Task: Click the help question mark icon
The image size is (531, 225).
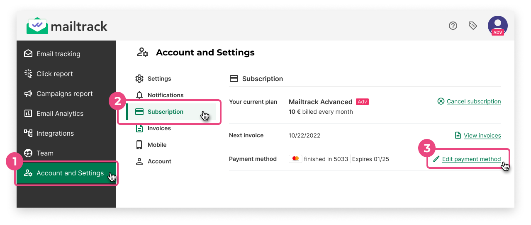Action: pos(453,26)
